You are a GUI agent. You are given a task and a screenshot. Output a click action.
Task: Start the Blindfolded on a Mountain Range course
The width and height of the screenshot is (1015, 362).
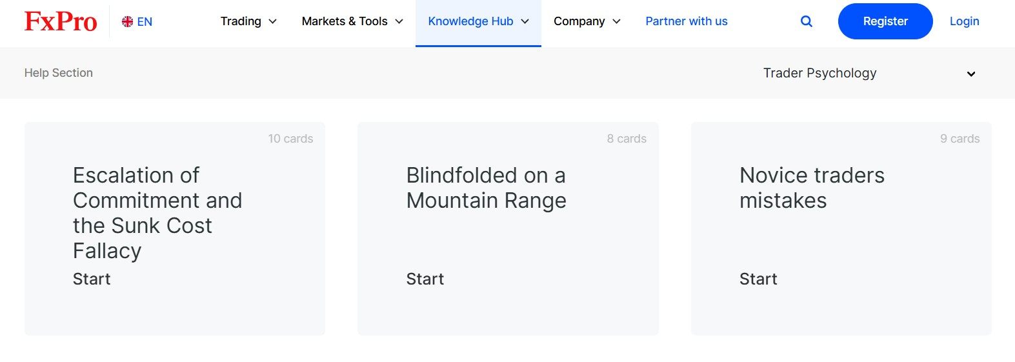pyautogui.click(x=425, y=279)
